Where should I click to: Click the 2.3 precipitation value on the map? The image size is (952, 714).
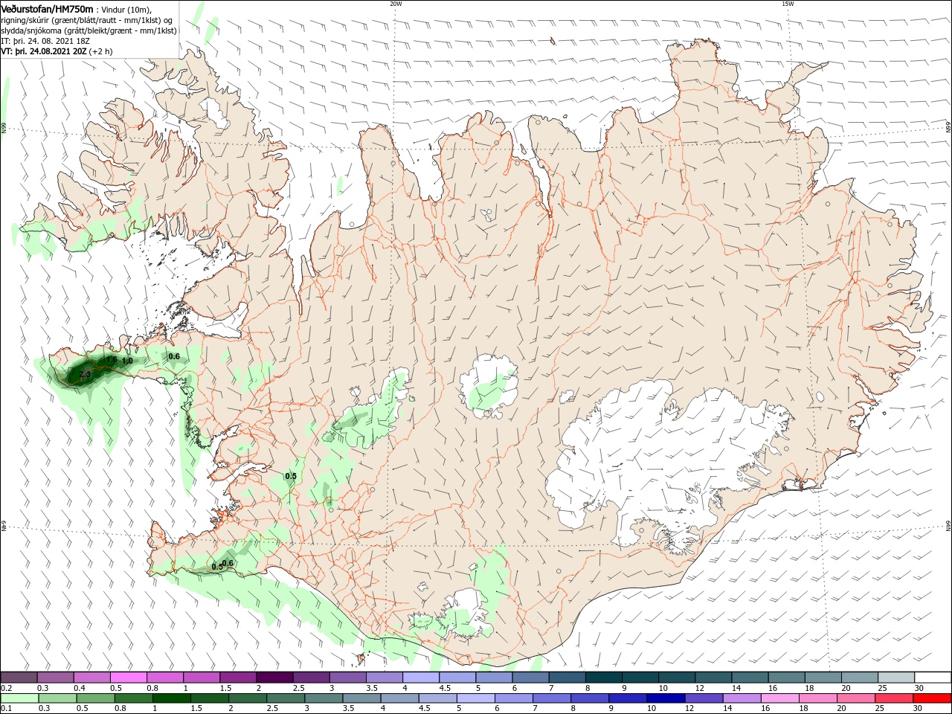tap(84, 374)
